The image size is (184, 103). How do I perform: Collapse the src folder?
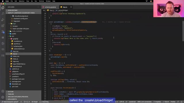[13, 36]
